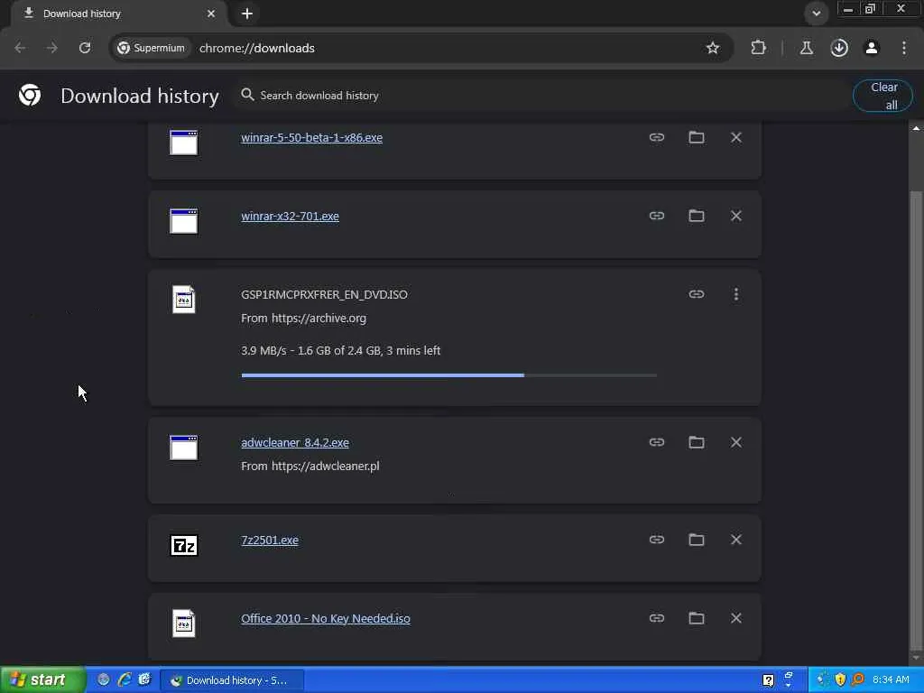This screenshot has height=693, width=924.
Task: Open adwcleaner_8.4.2.exe file link
Action: (x=295, y=442)
